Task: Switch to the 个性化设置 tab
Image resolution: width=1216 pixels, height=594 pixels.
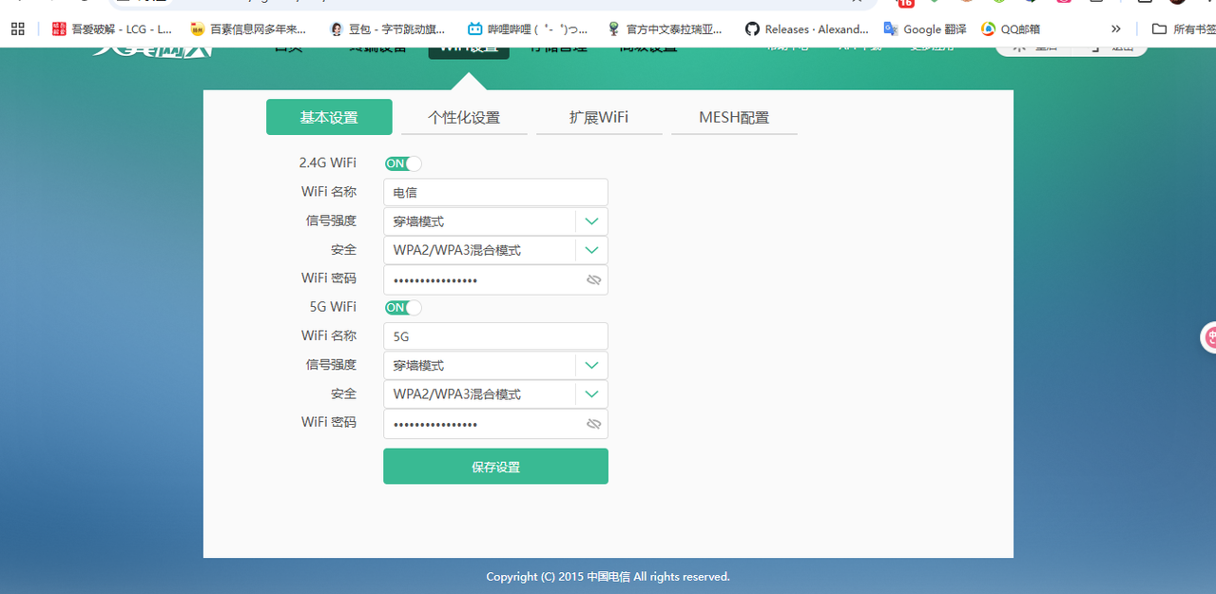Action: (x=464, y=117)
